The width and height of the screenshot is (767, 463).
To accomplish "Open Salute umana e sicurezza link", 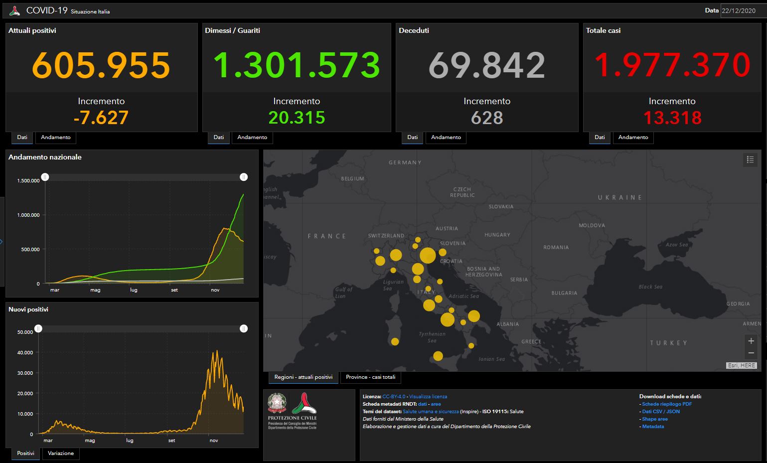I will [431, 412].
